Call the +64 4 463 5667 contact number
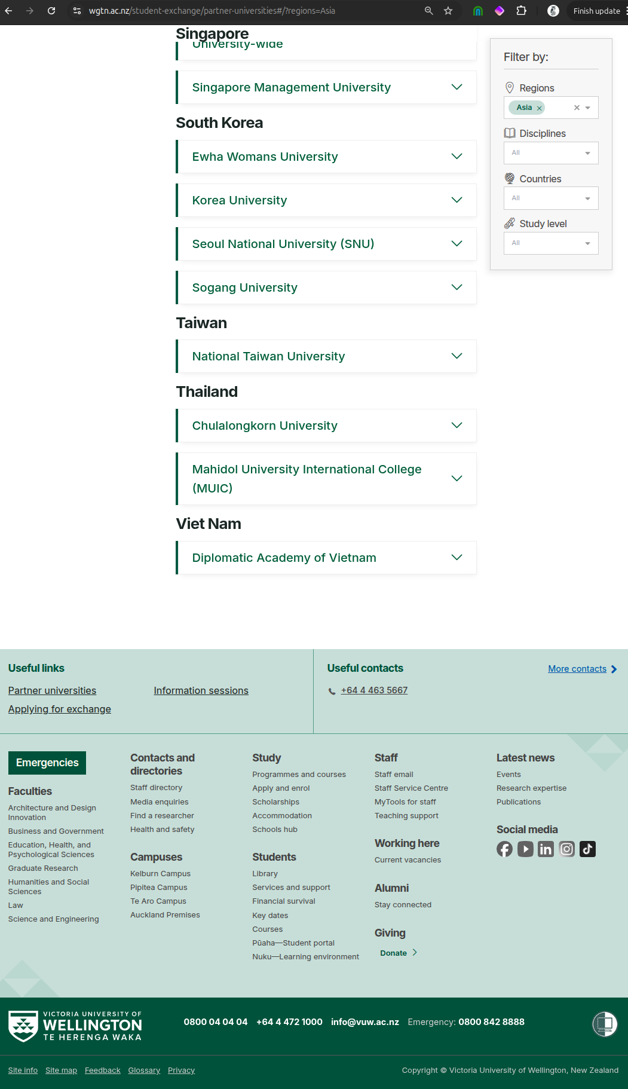Screen dimensions: 628x1089 point(374,690)
